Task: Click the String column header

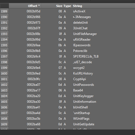Action: click(x=77, y=6)
